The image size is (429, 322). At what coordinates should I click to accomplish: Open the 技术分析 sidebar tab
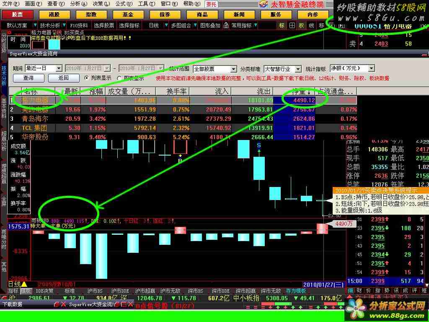(4, 75)
